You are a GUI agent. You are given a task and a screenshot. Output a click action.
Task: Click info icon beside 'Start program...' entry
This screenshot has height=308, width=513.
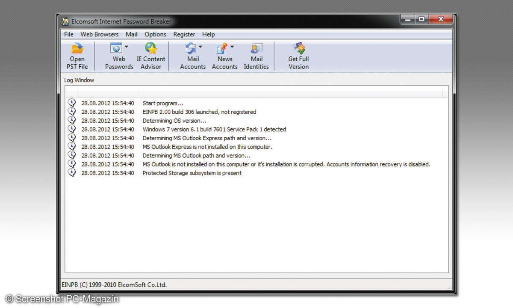[72, 103]
